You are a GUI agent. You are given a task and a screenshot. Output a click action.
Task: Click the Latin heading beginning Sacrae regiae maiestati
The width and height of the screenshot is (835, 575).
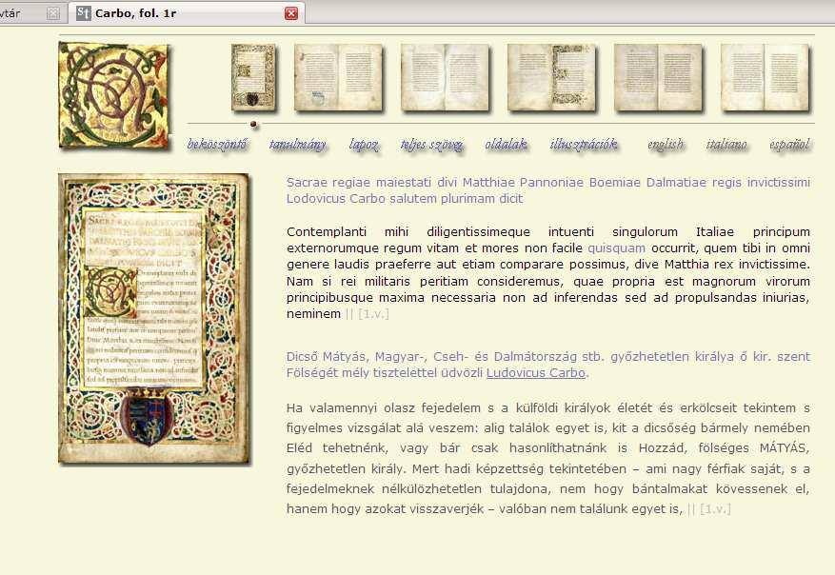[548, 190]
